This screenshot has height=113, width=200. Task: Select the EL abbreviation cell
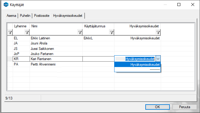[21, 38]
